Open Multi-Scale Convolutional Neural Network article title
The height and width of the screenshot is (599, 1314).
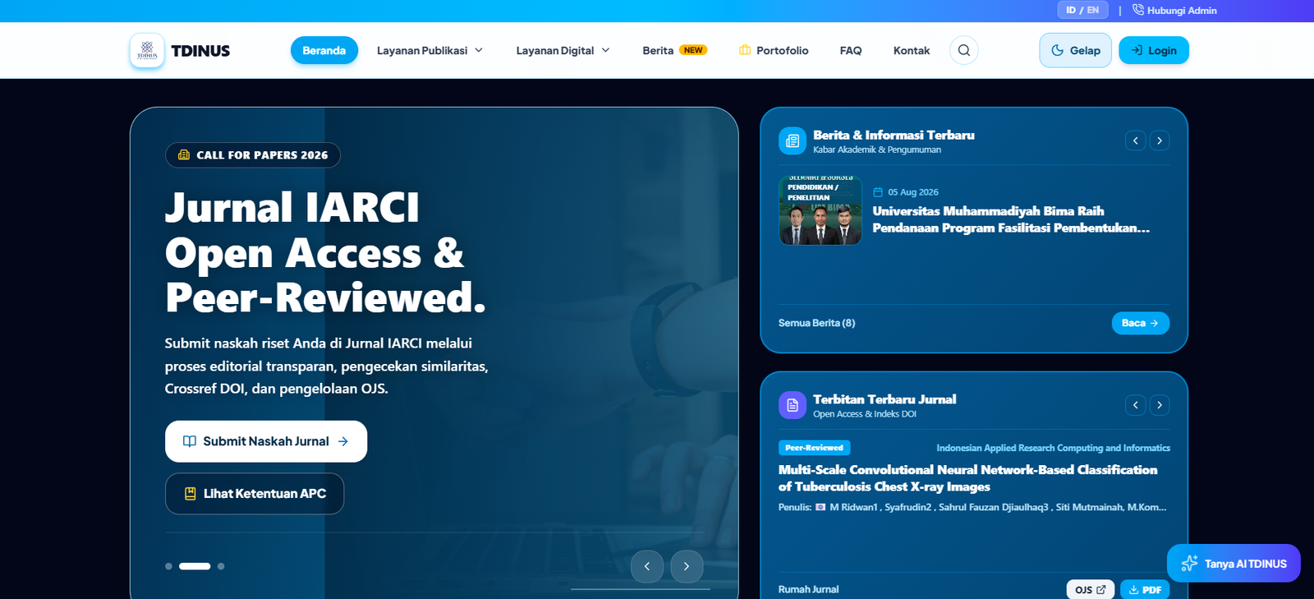(967, 477)
